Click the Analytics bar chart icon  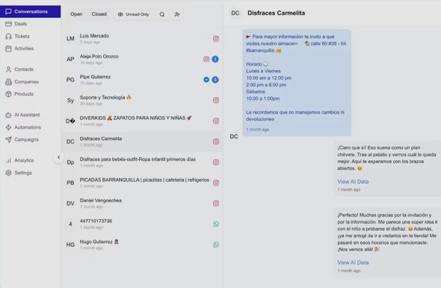8,161
